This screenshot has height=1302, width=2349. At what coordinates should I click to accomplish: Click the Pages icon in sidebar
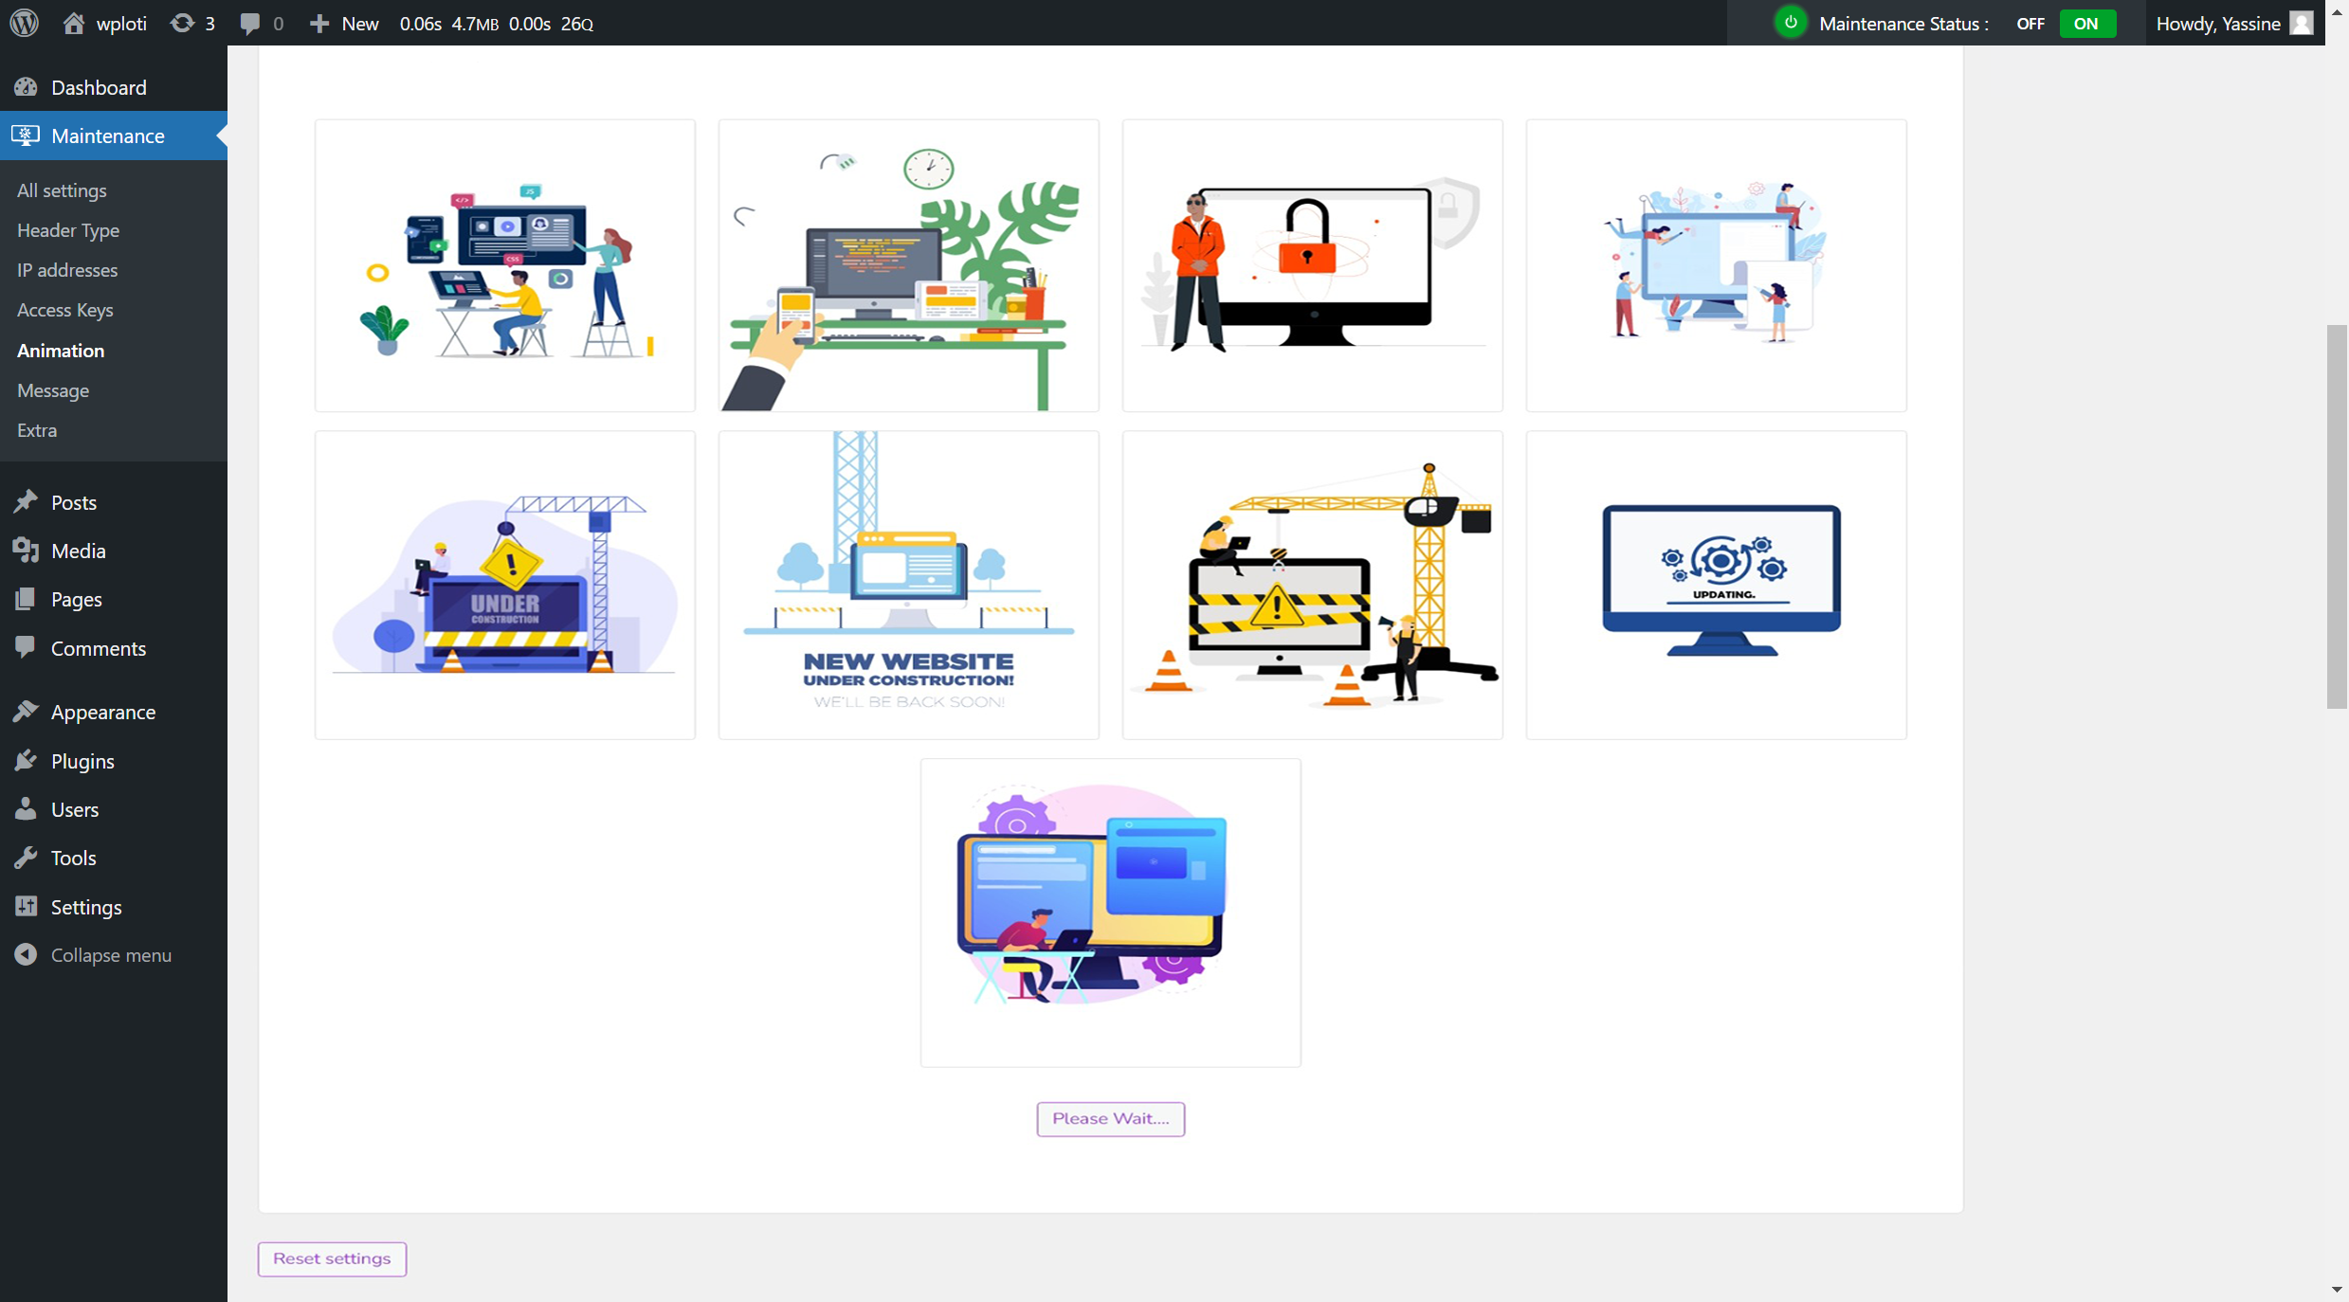26,599
